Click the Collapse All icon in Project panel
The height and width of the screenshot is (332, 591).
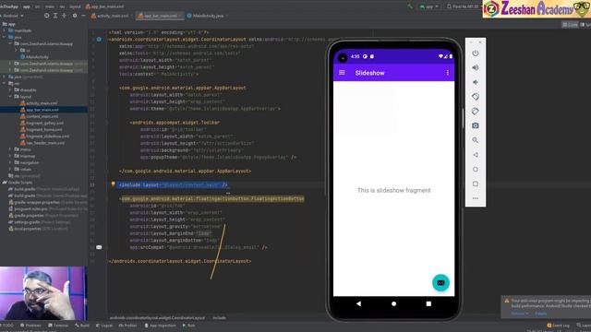(64, 16)
